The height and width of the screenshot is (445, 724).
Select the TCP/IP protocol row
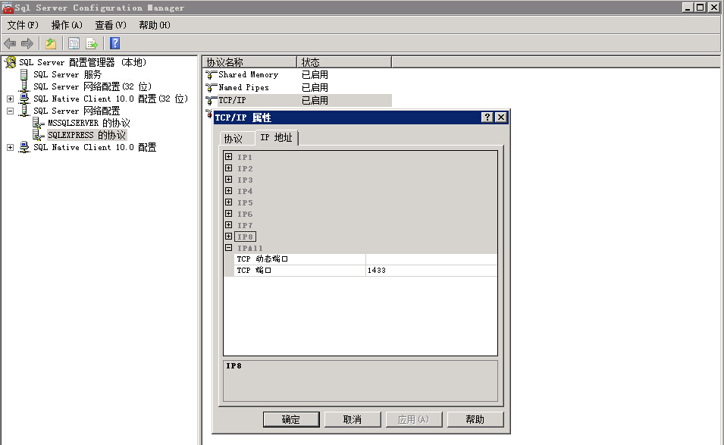(x=299, y=100)
